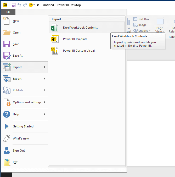Expand the Publish submenu arrow
Screen dimensions: 175x177
(45, 90)
